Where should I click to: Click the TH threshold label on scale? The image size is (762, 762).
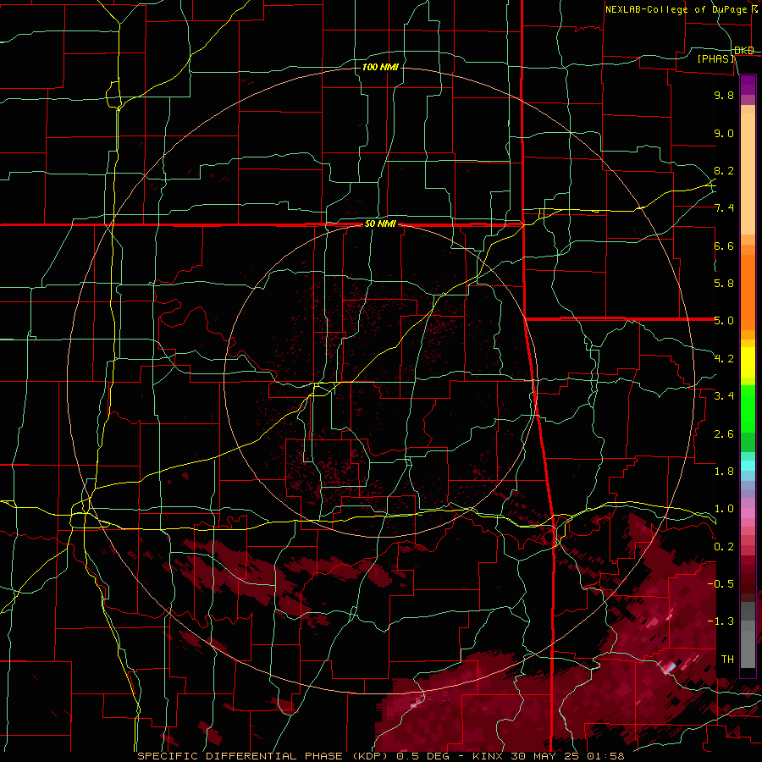727,660
